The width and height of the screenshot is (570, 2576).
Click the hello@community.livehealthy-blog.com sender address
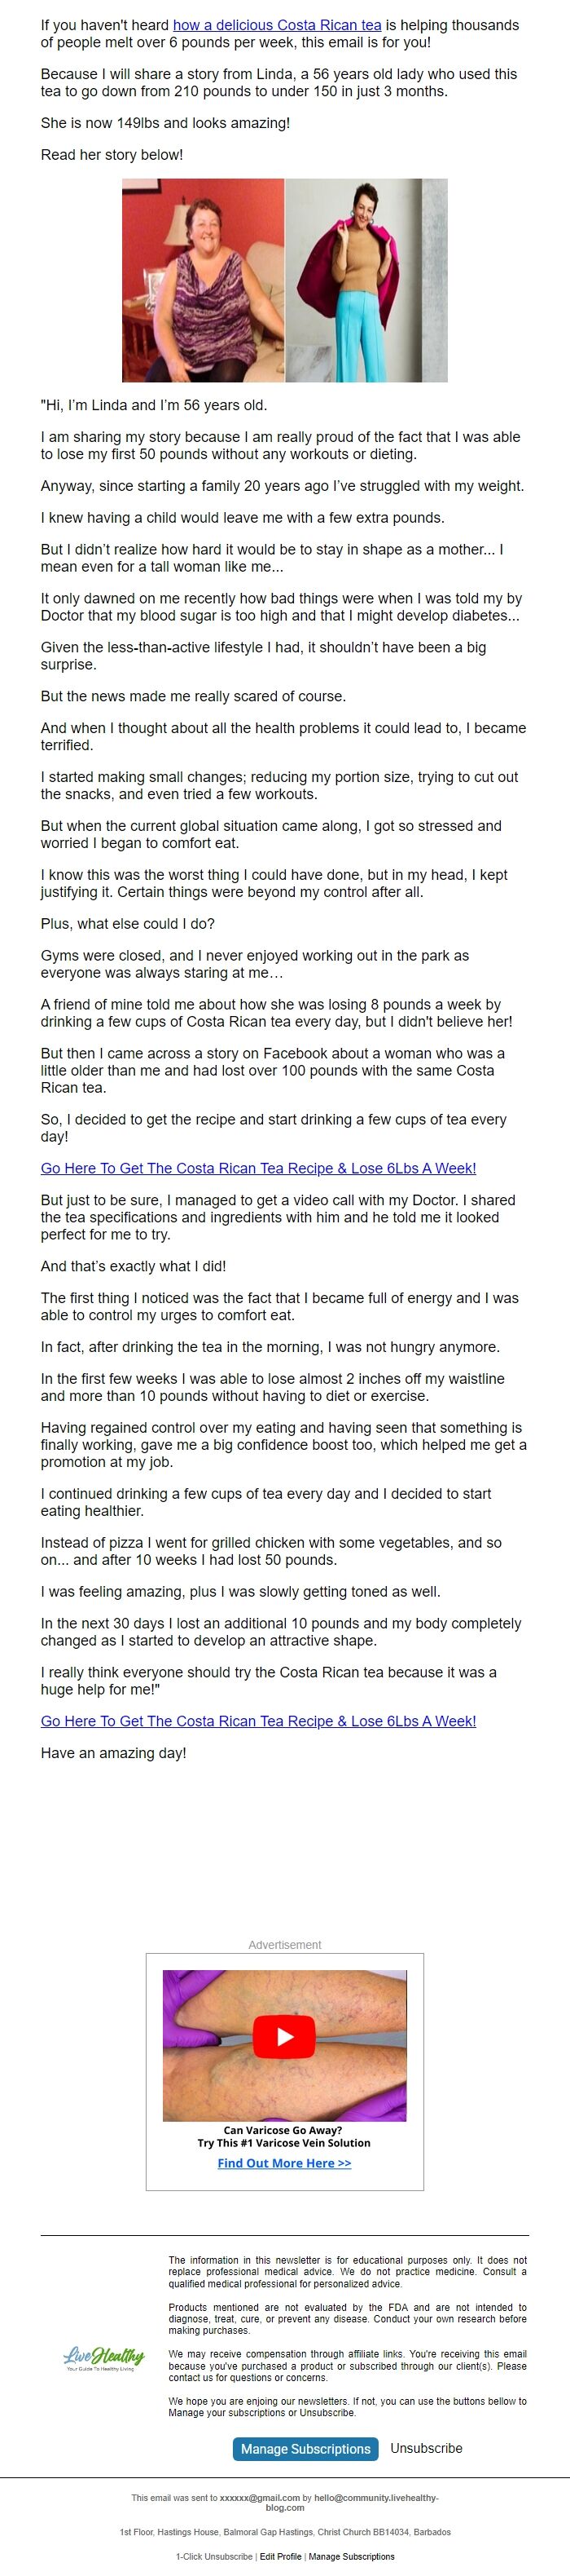click(x=375, y=2502)
